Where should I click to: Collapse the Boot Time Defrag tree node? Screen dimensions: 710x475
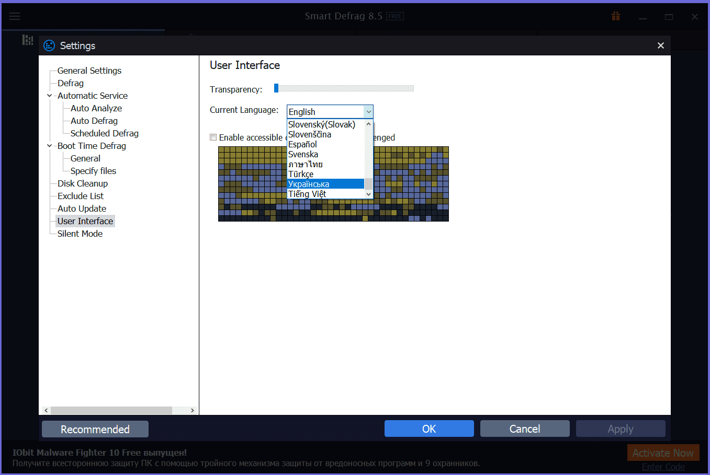[50, 146]
